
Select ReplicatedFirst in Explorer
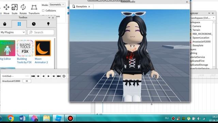198,61
